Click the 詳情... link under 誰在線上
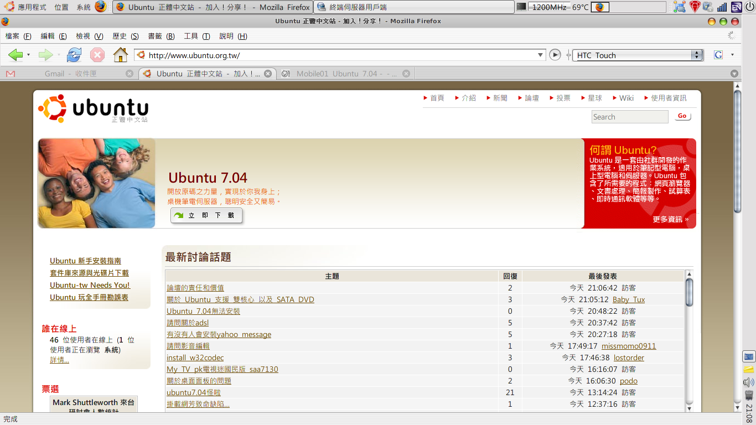 click(59, 360)
